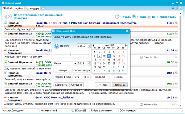
Task: Click the Найти magnifier icon
Action: (134, 17)
